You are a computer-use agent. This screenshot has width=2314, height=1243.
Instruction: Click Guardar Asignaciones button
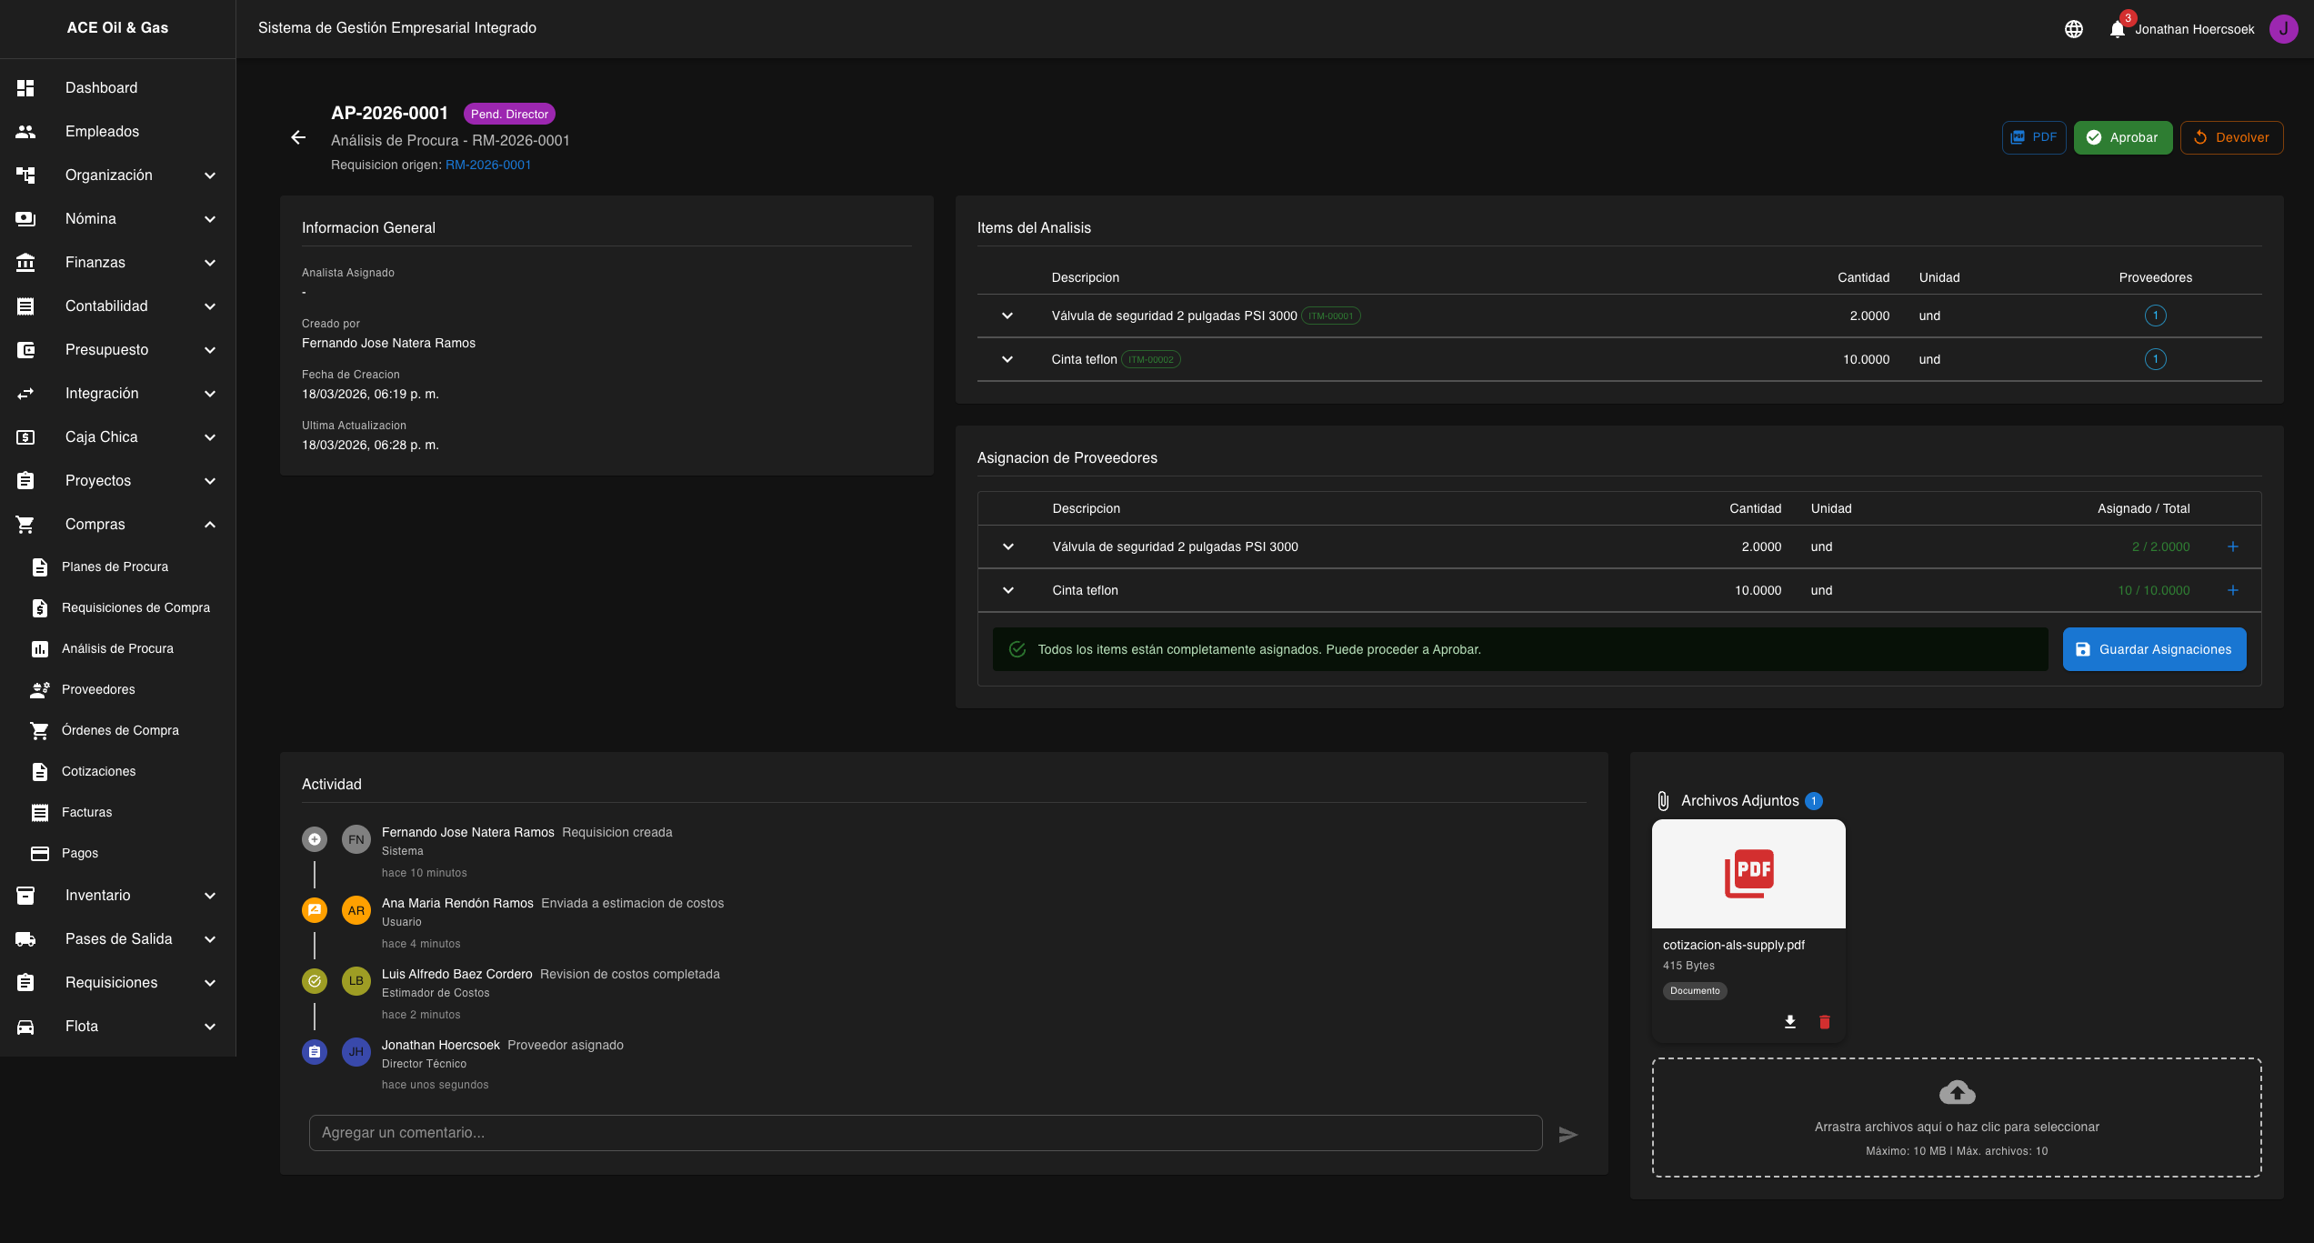tap(2154, 649)
